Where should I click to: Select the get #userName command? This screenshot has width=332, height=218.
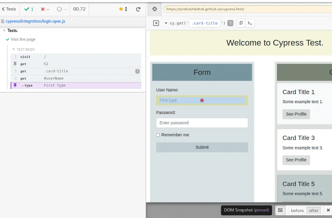(76, 78)
